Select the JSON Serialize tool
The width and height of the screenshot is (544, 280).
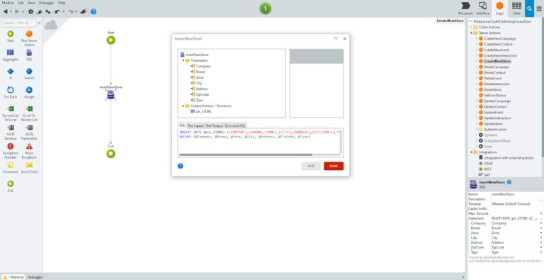click(11, 133)
